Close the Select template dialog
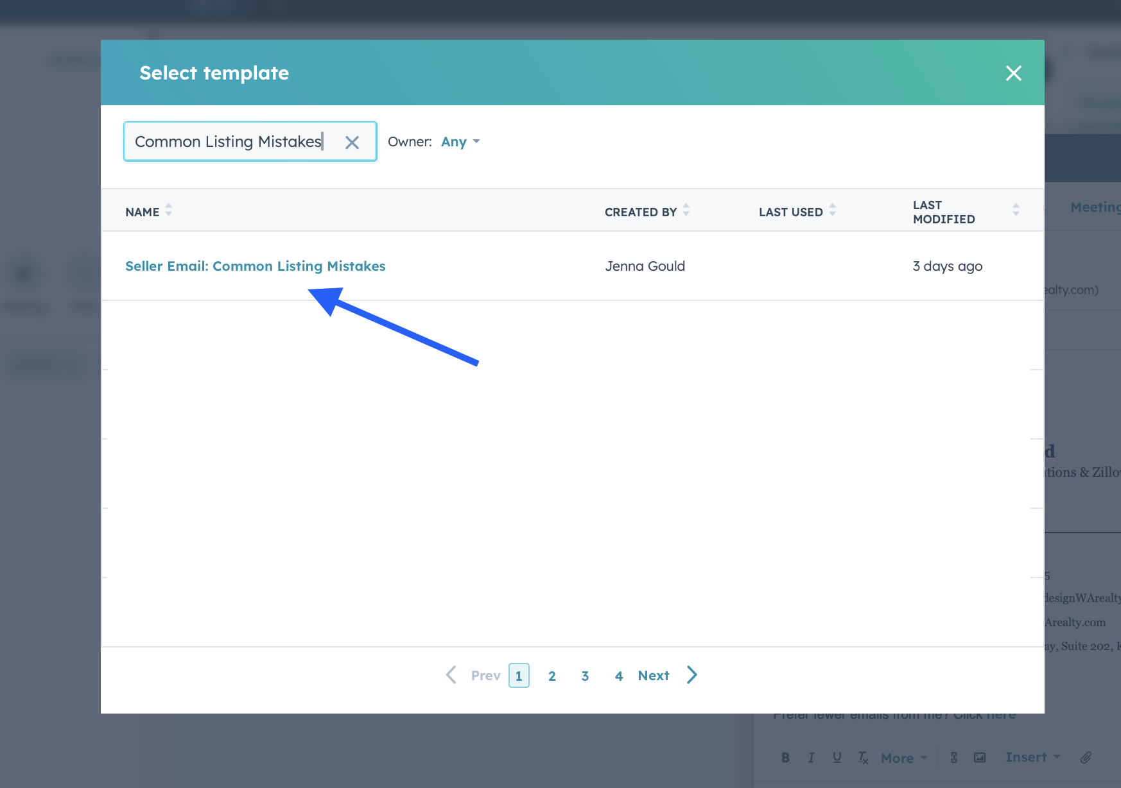Viewport: 1121px width, 788px height. tap(1013, 73)
